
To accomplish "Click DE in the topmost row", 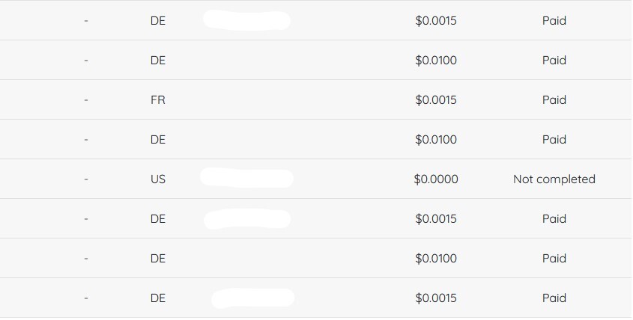I will pyautogui.click(x=157, y=21).
